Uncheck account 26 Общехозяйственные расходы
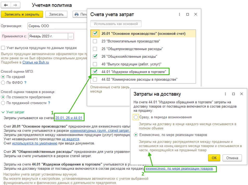Viewport: 248px width, 185px height. click(95, 56)
